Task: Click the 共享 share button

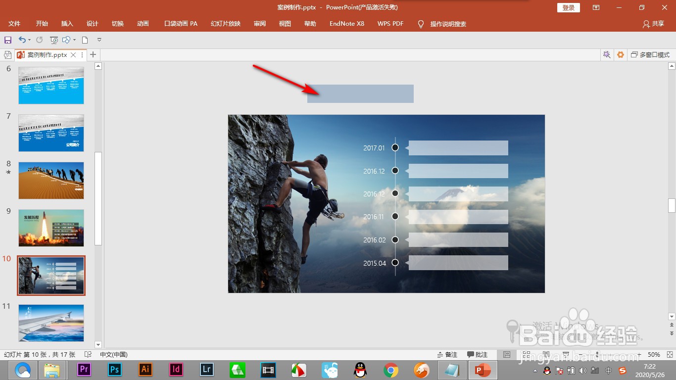Action: [653, 24]
